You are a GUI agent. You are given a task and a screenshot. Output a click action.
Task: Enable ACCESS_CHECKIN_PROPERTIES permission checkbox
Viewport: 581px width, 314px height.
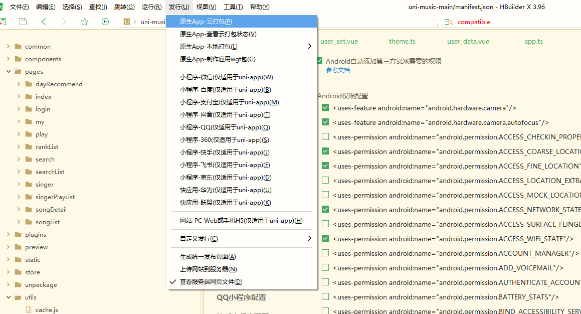tap(325, 136)
